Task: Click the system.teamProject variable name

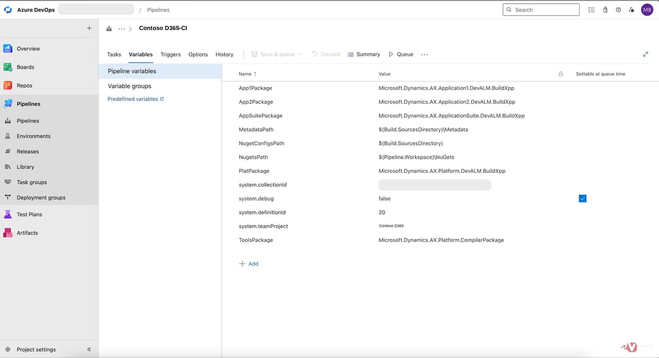Action: (263, 226)
